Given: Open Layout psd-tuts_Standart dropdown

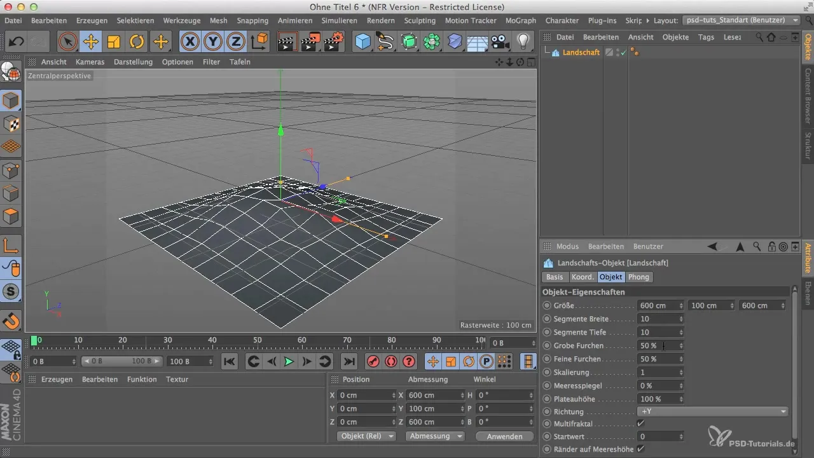Looking at the screenshot, I should point(740,20).
